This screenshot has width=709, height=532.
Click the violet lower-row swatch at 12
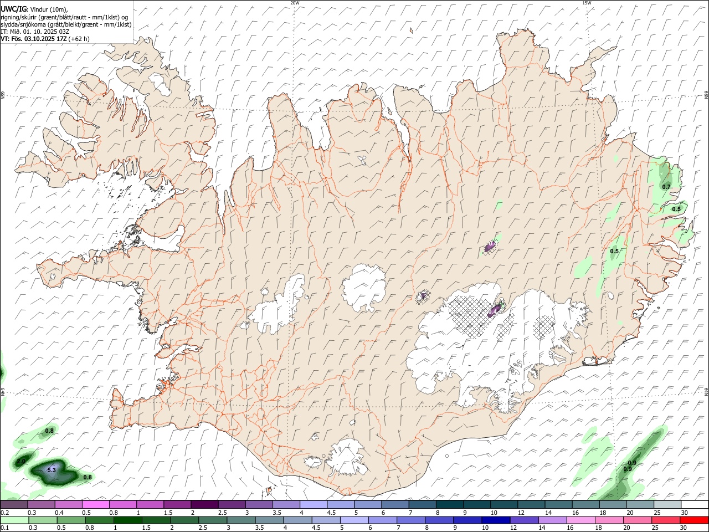(524, 520)
